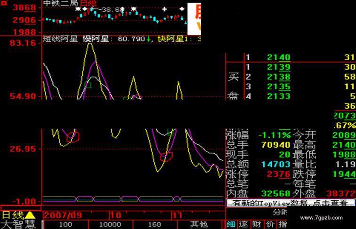Switch to the 指 index tab

tap(283, 224)
